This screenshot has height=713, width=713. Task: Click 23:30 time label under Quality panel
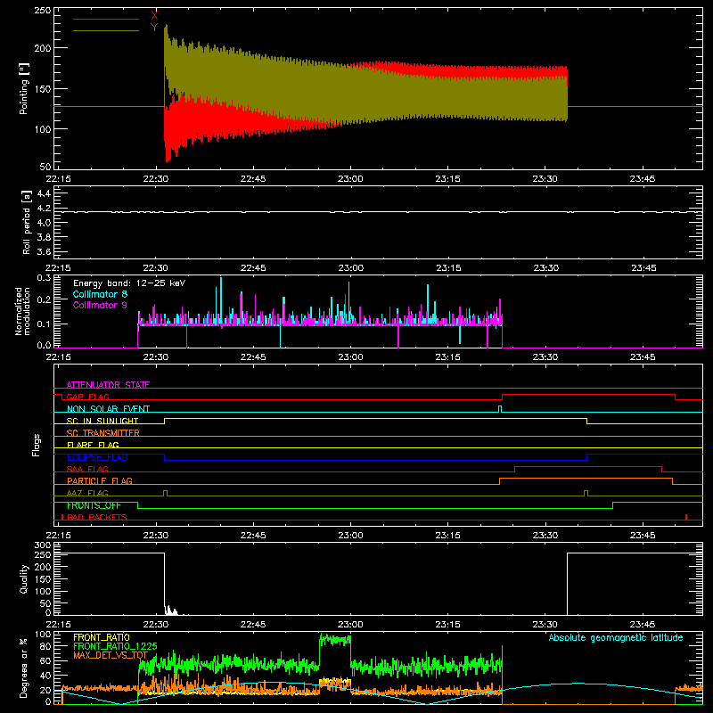click(545, 625)
